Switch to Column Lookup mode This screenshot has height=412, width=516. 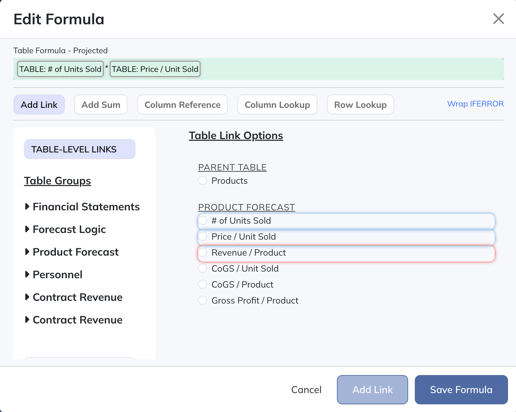tap(277, 105)
